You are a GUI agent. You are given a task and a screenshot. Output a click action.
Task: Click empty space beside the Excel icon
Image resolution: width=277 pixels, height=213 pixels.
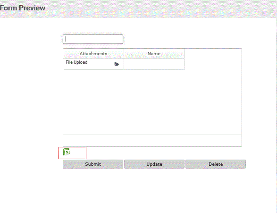click(78, 153)
